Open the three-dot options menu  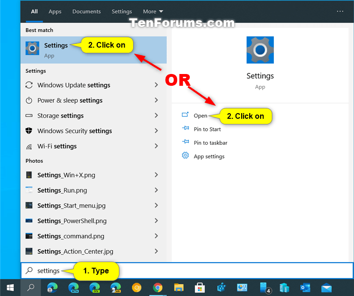[340, 11]
